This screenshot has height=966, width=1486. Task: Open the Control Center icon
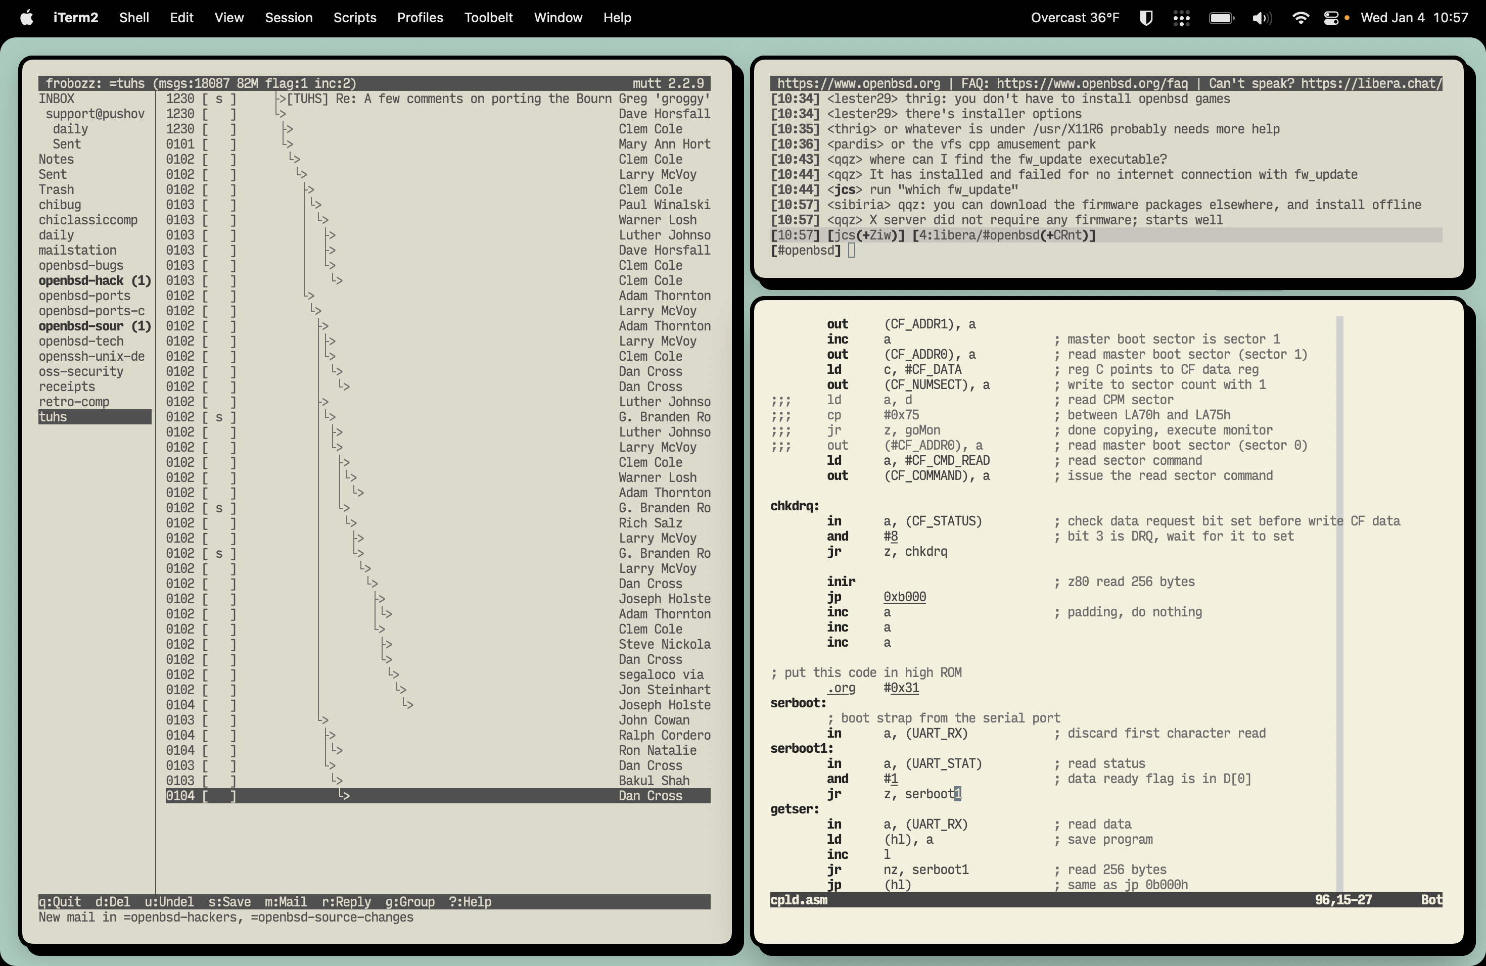click(x=1332, y=18)
